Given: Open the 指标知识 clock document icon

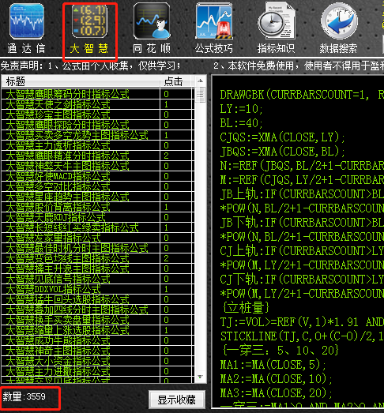Looking at the screenshot, I should click(277, 21).
